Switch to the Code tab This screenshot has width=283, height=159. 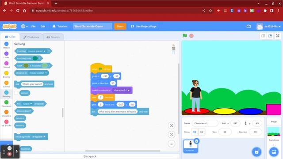(10, 37)
